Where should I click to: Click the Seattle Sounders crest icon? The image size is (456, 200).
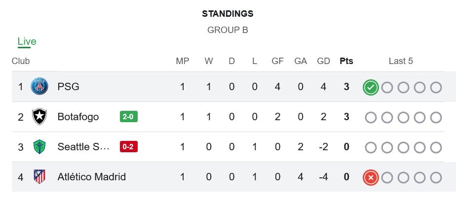(39, 147)
